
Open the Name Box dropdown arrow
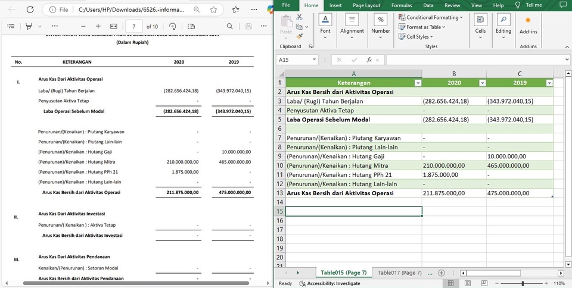(315, 60)
